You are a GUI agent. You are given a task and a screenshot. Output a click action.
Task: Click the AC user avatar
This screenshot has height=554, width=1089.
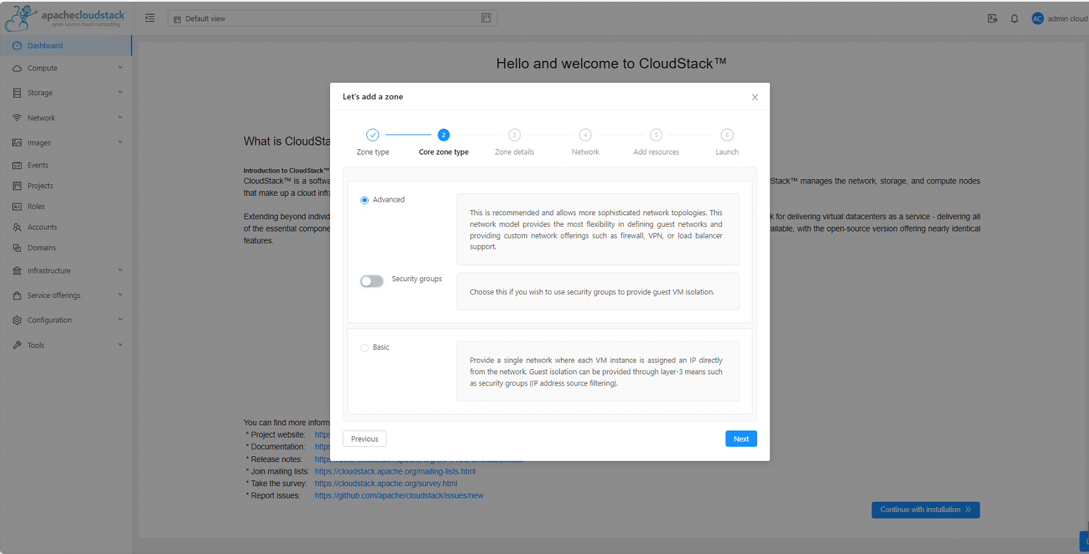click(1038, 19)
